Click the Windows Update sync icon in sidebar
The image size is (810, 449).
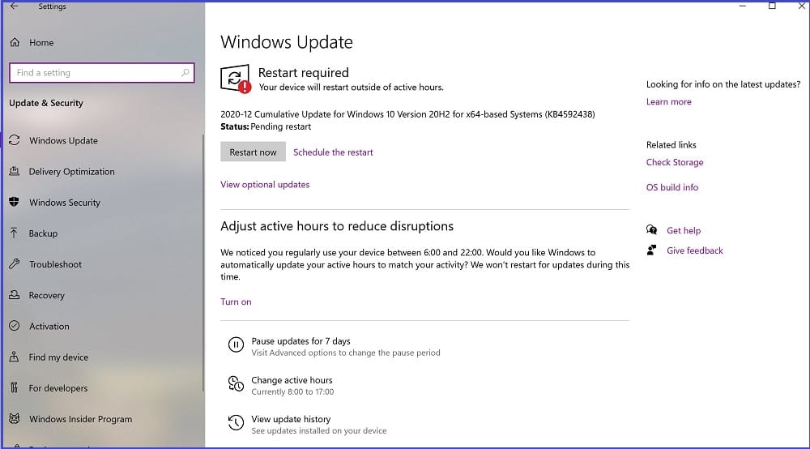tap(15, 140)
